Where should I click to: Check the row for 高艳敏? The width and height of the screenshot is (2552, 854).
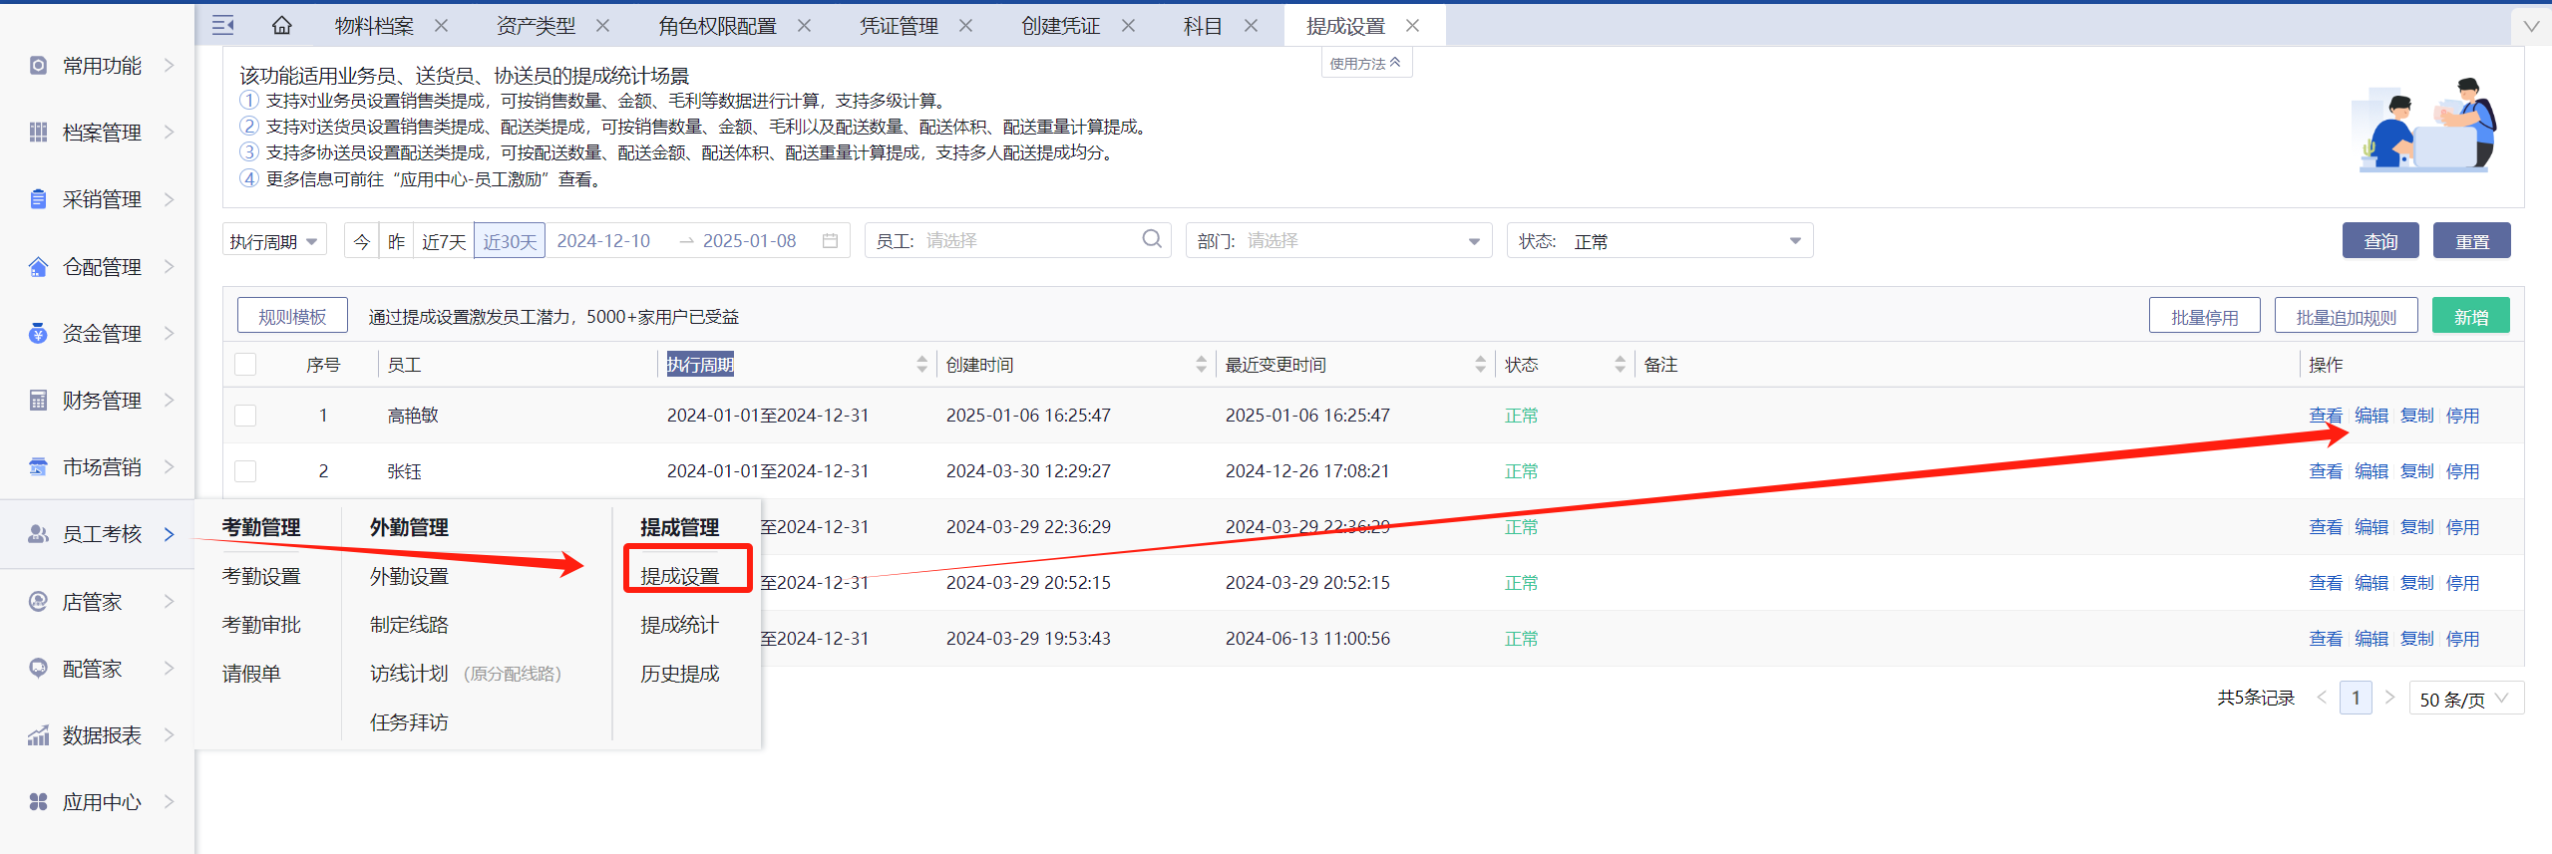tap(245, 416)
